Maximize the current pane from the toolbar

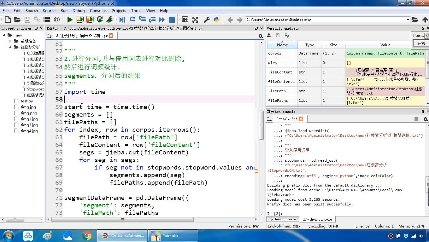tap(195, 20)
